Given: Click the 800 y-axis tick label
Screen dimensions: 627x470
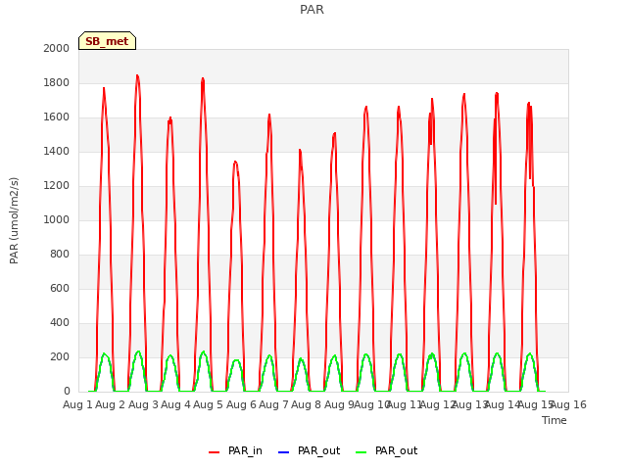Looking at the screenshot, I should pos(60,255).
